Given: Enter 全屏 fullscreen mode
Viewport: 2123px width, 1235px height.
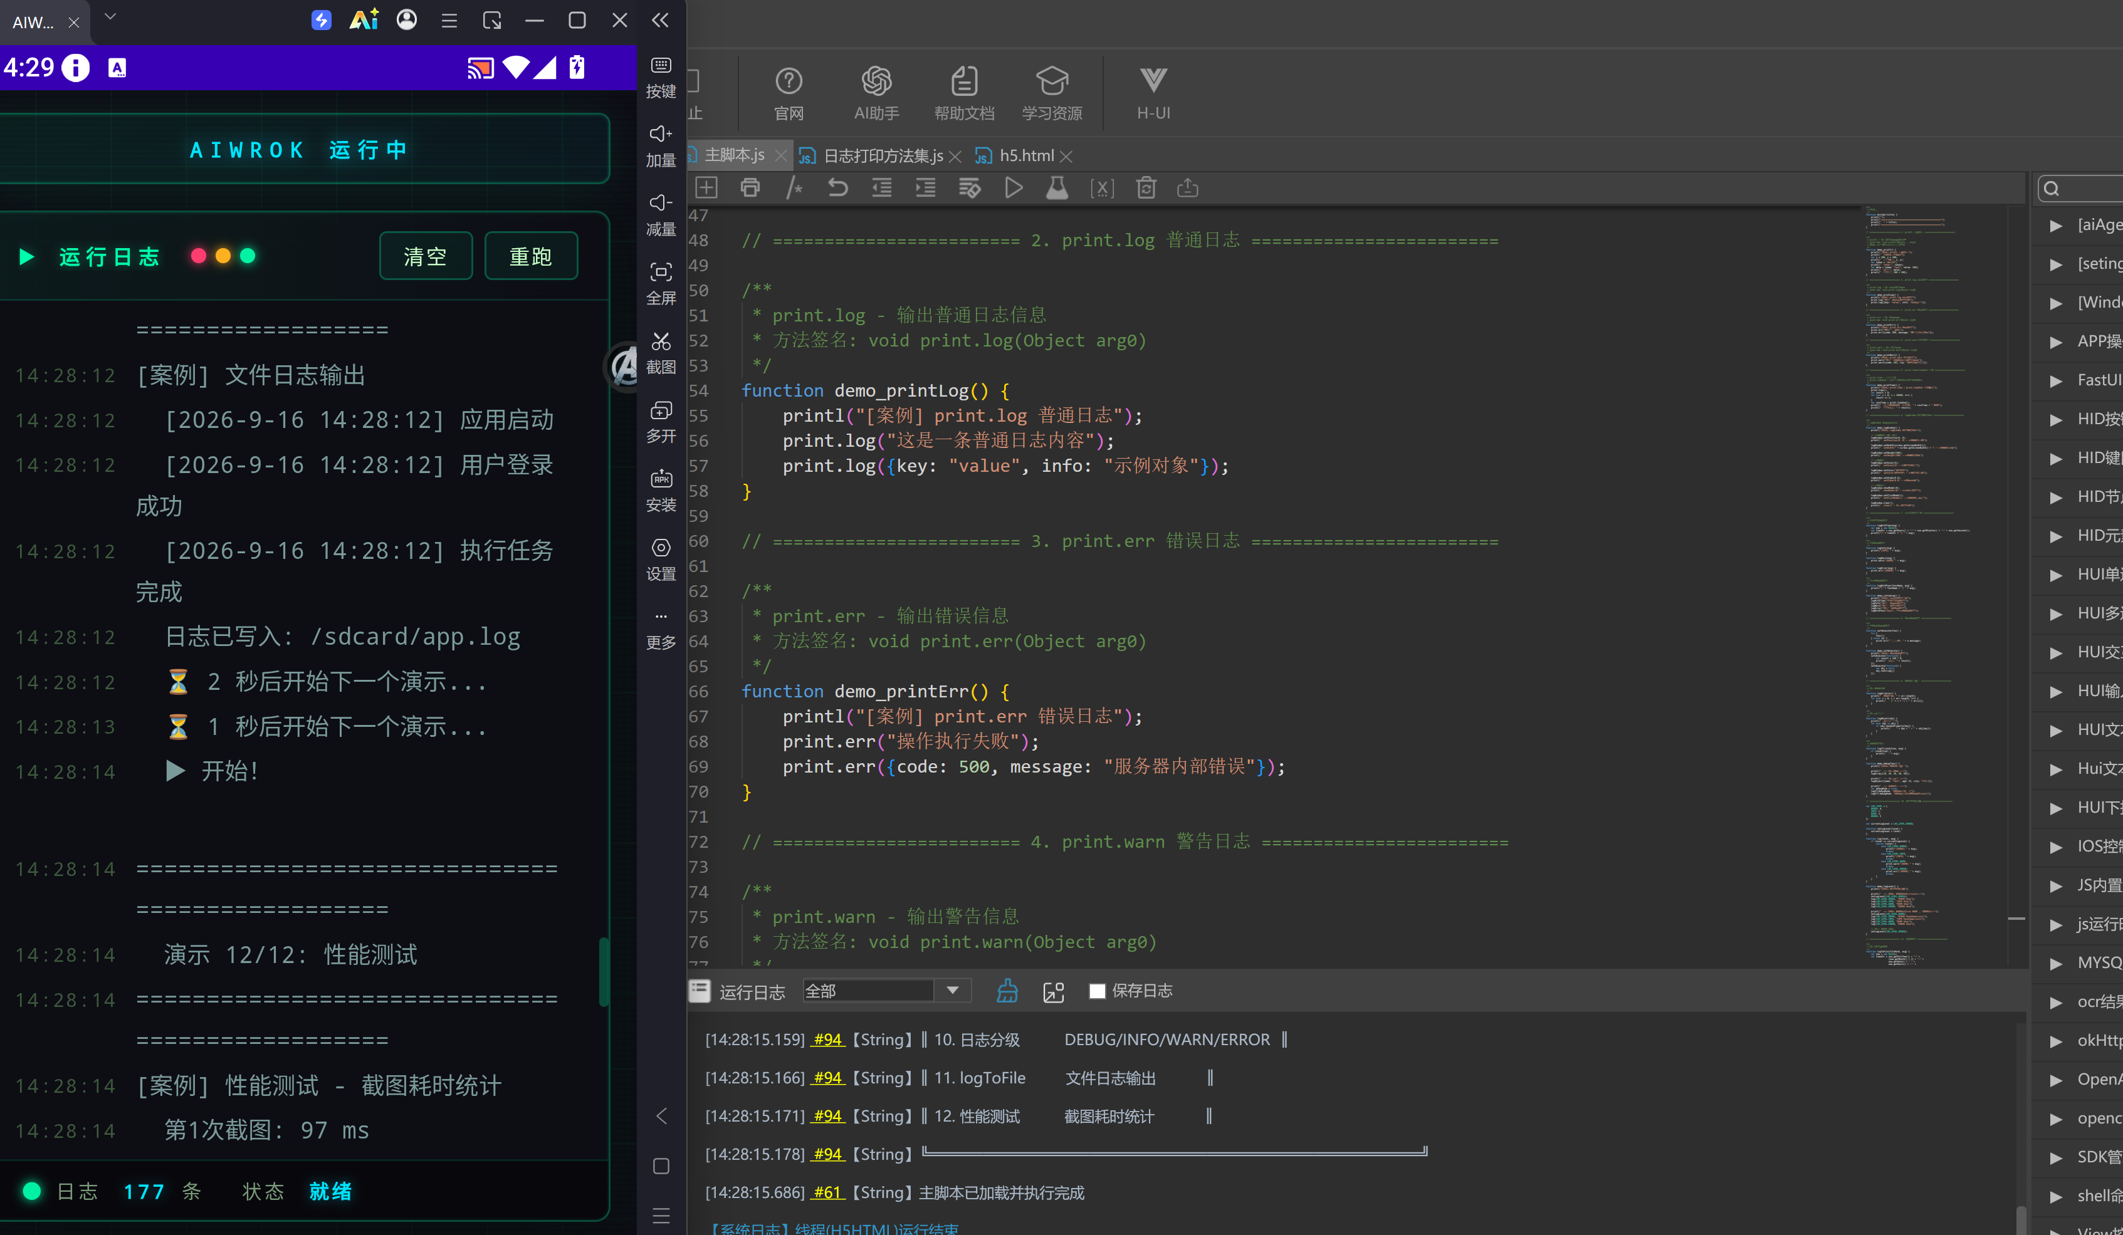Looking at the screenshot, I should tap(661, 284).
